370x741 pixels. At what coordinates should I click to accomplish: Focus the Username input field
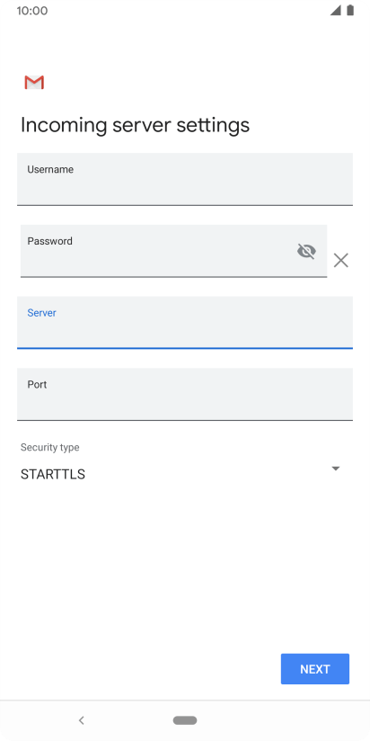185,179
